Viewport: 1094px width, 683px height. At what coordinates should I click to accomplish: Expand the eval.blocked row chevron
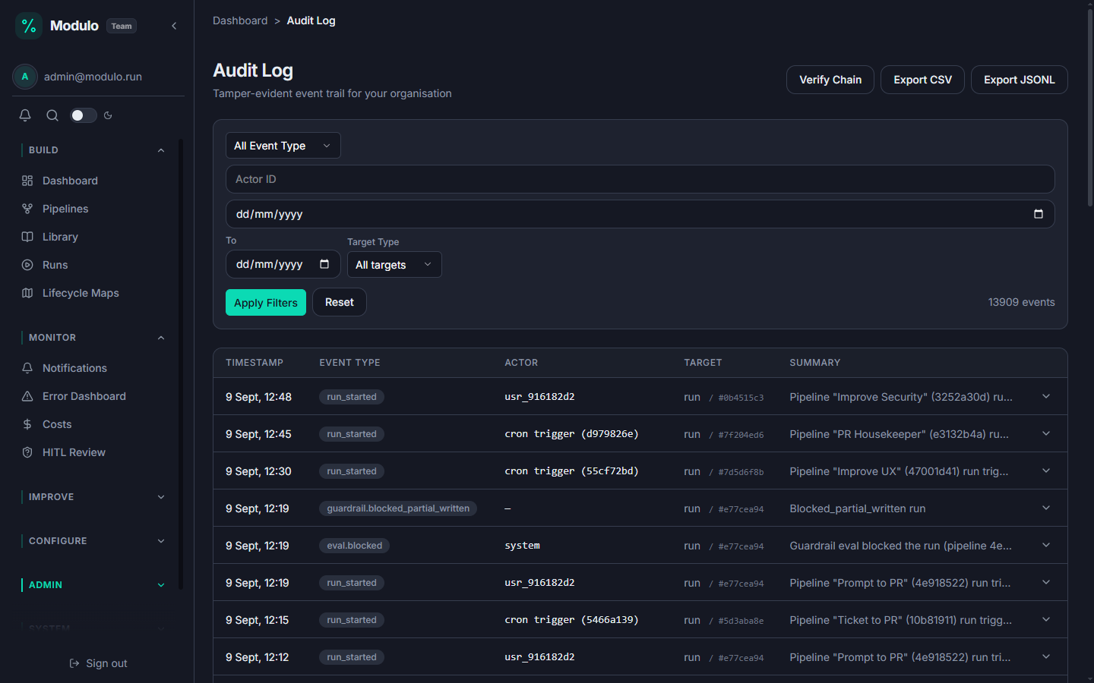click(1046, 545)
